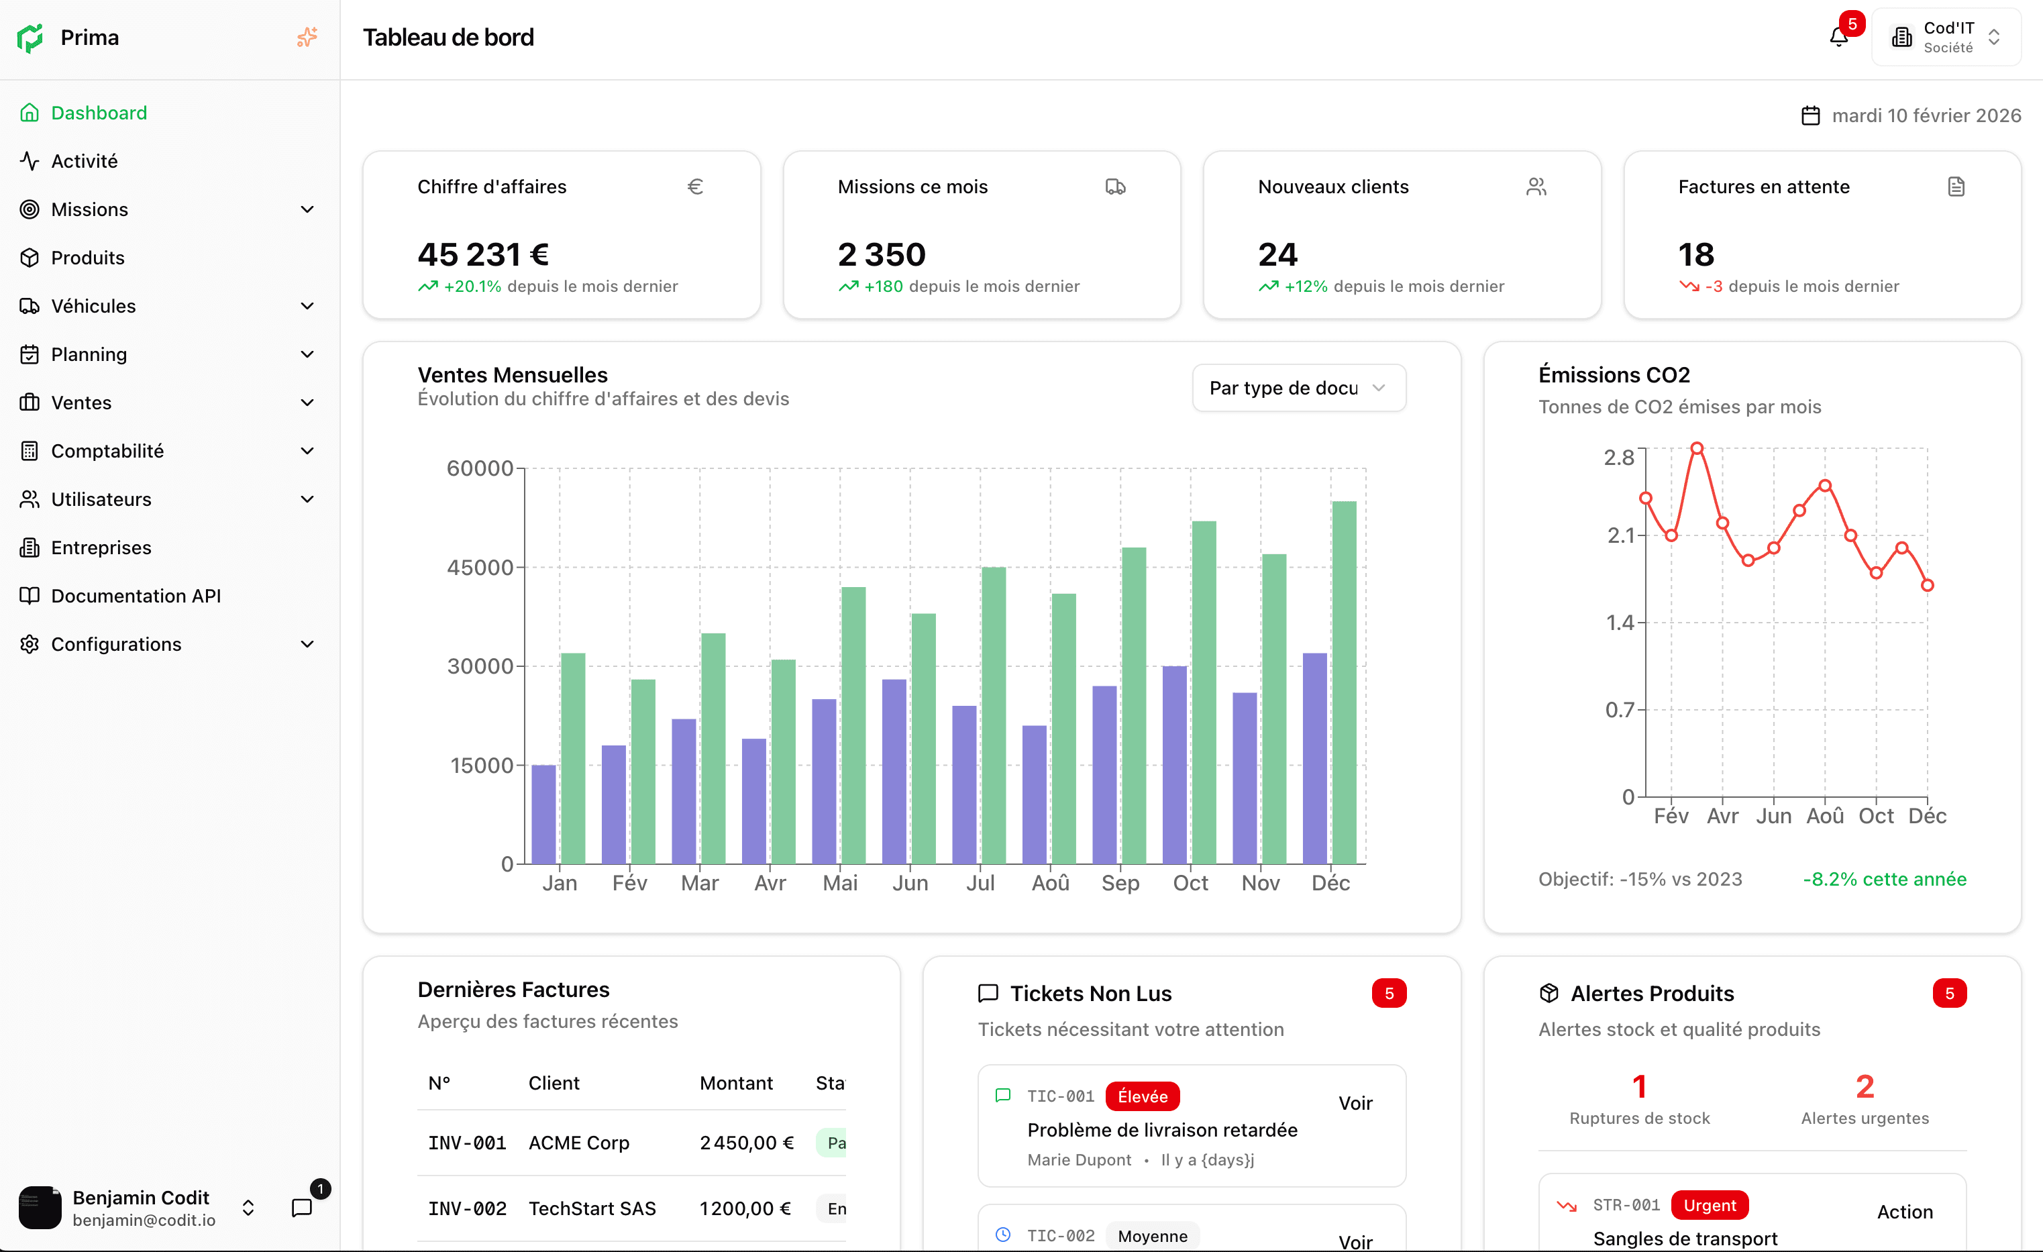Go to Activité in the sidebar
The height and width of the screenshot is (1252, 2043).
click(85, 161)
